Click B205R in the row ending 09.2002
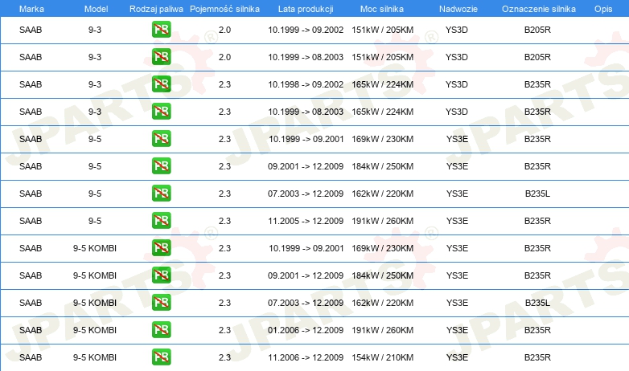 (x=537, y=30)
